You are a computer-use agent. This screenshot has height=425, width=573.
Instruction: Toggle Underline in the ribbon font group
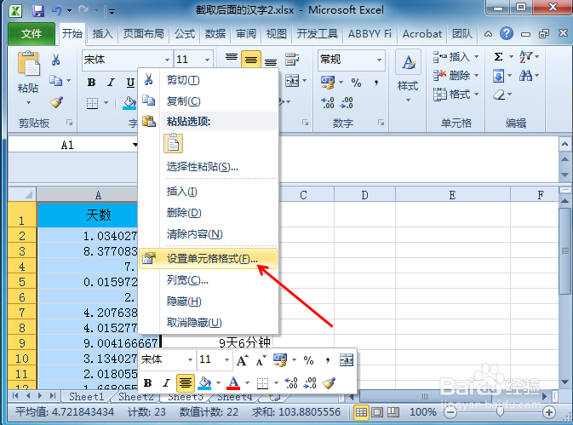click(x=130, y=83)
